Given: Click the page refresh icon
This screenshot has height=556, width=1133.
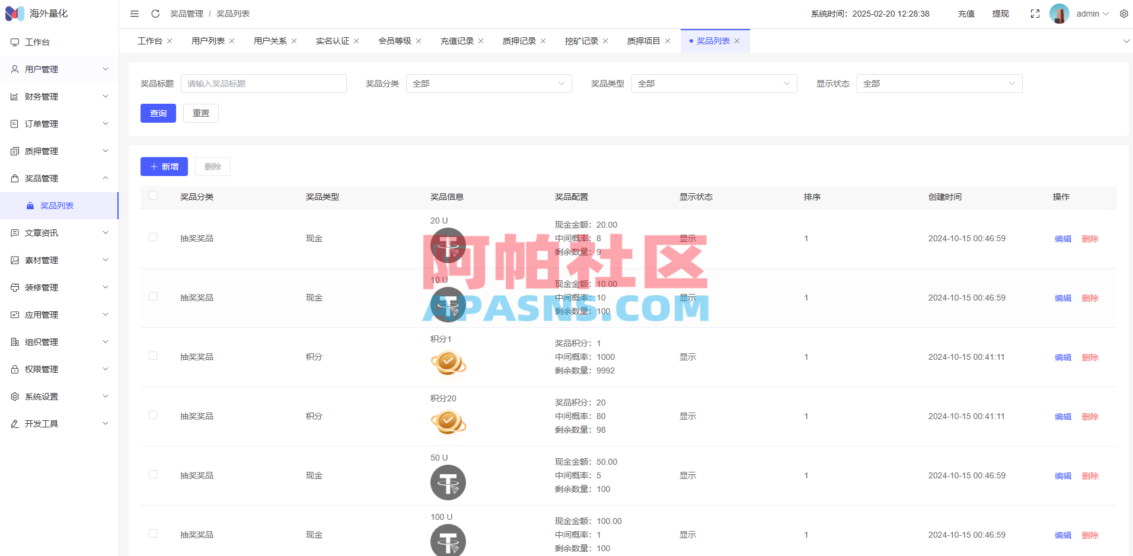Looking at the screenshot, I should (155, 13).
